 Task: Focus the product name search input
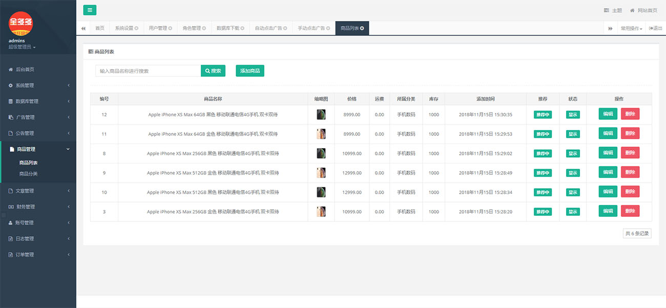[148, 71]
